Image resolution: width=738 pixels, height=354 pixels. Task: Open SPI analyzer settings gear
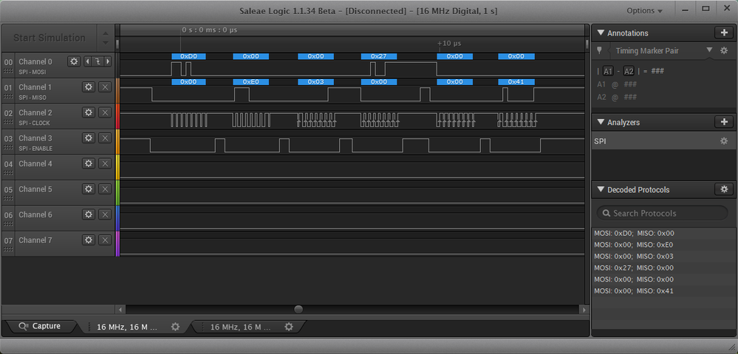(x=724, y=140)
